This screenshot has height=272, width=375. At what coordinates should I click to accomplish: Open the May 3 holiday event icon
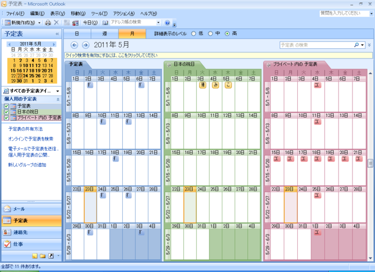pyautogui.click(x=202, y=85)
